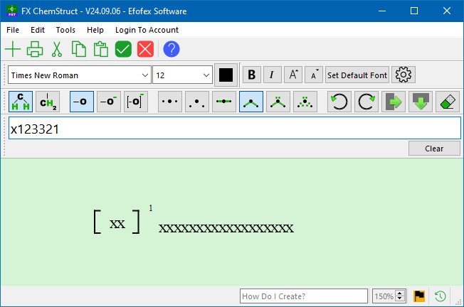Toggle Bold formatting
The height and width of the screenshot is (307, 464).
point(251,75)
